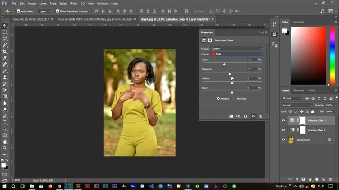Screen dimensions: 339x190
Task: Select the Rectangle shape tool
Action: pos(5,135)
